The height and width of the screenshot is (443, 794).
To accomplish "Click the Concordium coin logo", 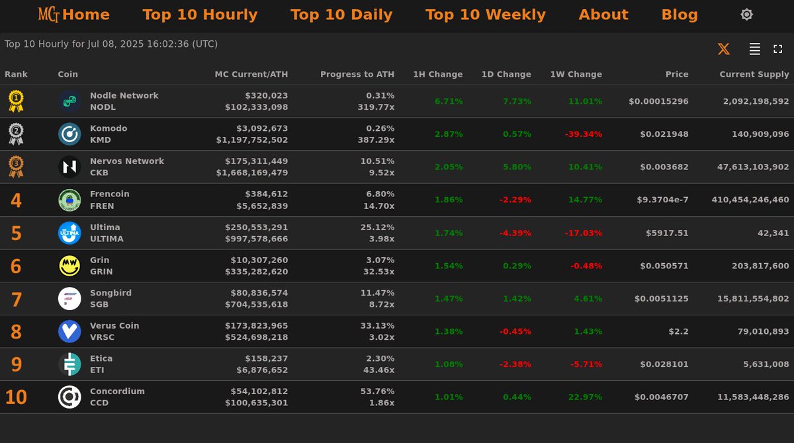I will click(x=68, y=397).
